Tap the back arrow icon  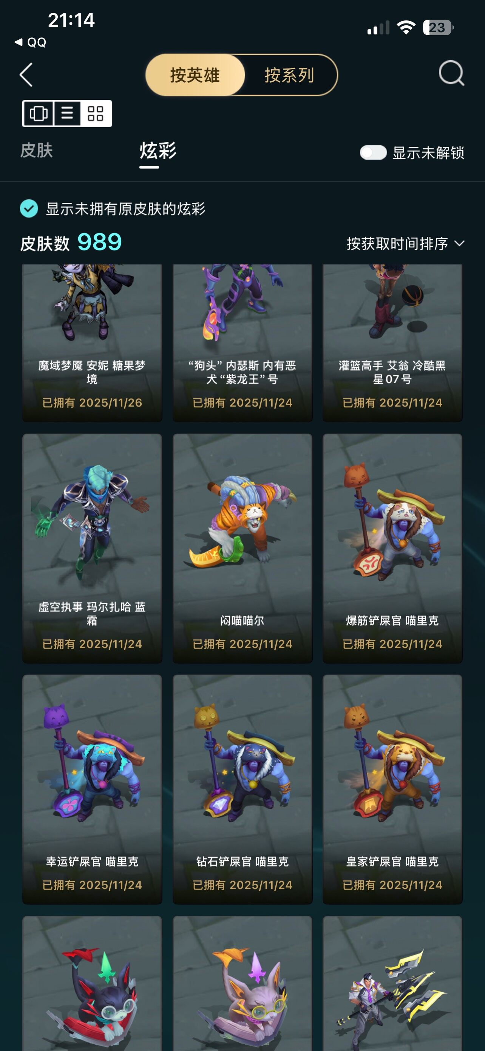click(26, 75)
